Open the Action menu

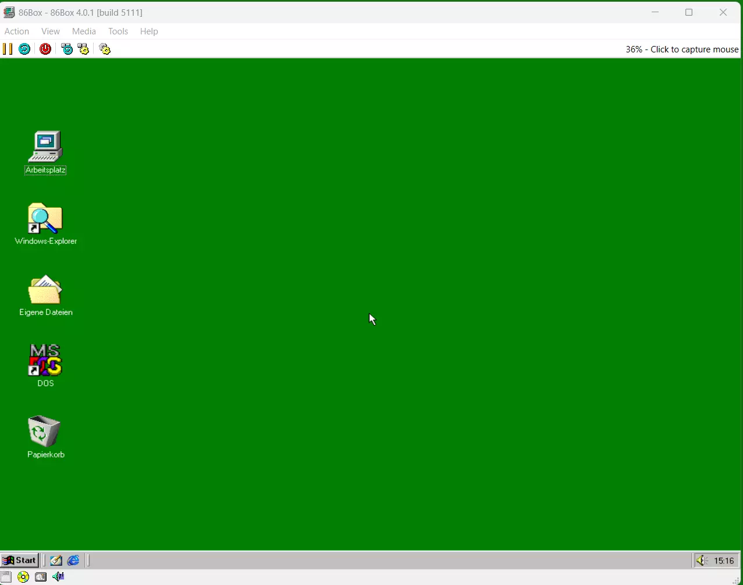[17, 31]
